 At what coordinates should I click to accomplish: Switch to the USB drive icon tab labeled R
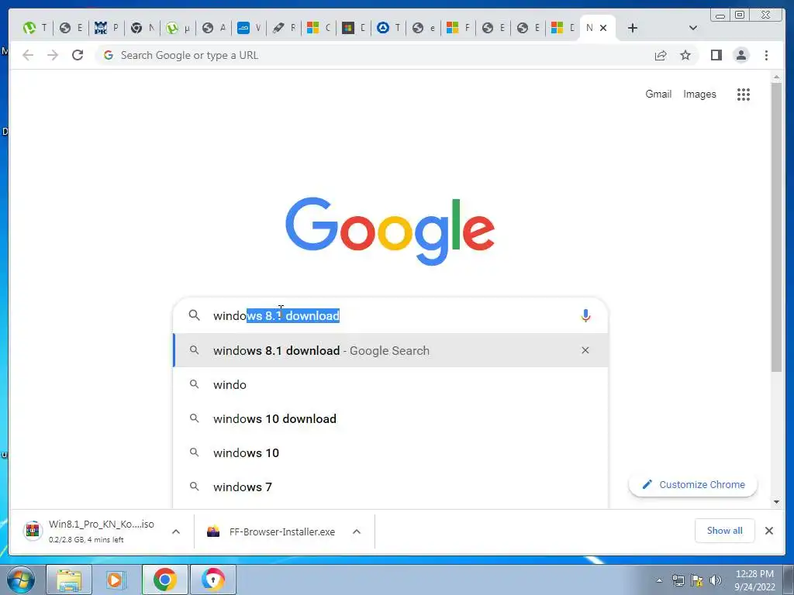click(284, 28)
